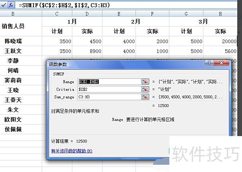Select column D header
Image resolution: width=242 pixels, height=172 pixels.
click(x=87, y=14)
